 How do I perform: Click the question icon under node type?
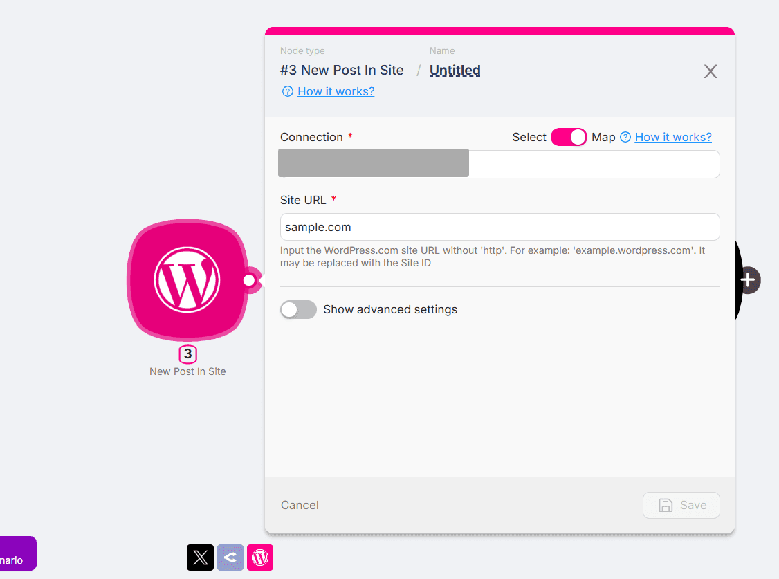(x=288, y=91)
